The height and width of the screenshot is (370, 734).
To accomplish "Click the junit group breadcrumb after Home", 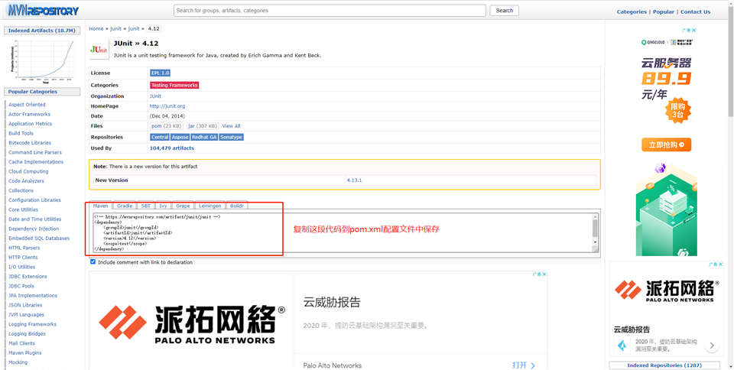I will pos(115,28).
